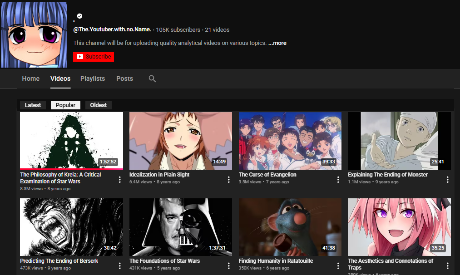The image size is (460, 275).
Task: Open The Philosophy of Kreia thumbnail
Action: point(72,141)
